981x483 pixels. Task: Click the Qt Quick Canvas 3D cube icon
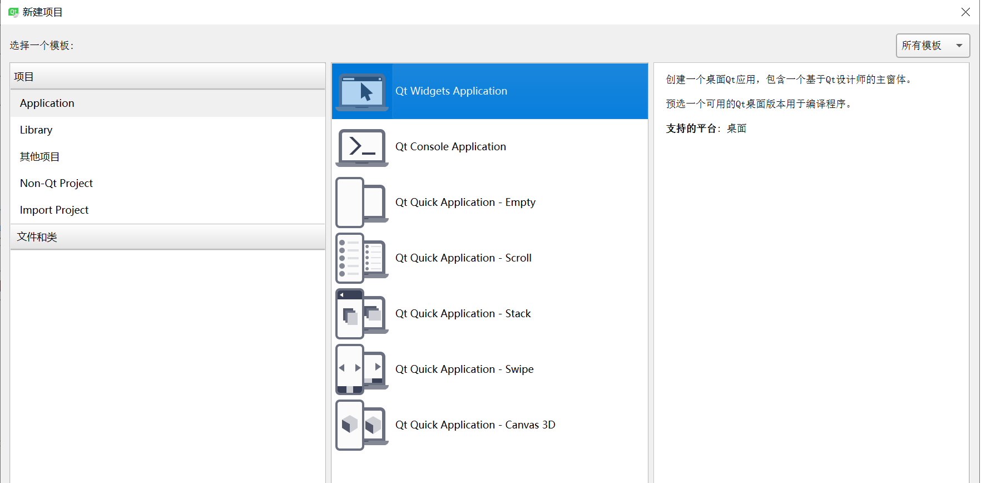pyautogui.click(x=362, y=425)
